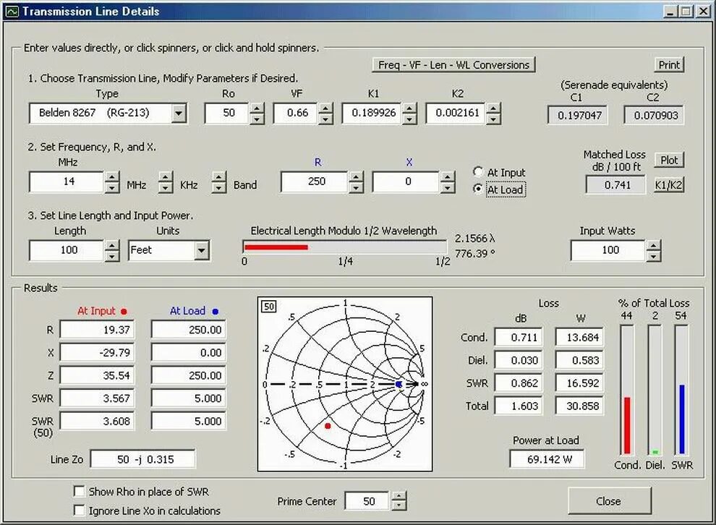Click the Print button
This screenshot has height=525, width=716.
[x=669, y=65]
